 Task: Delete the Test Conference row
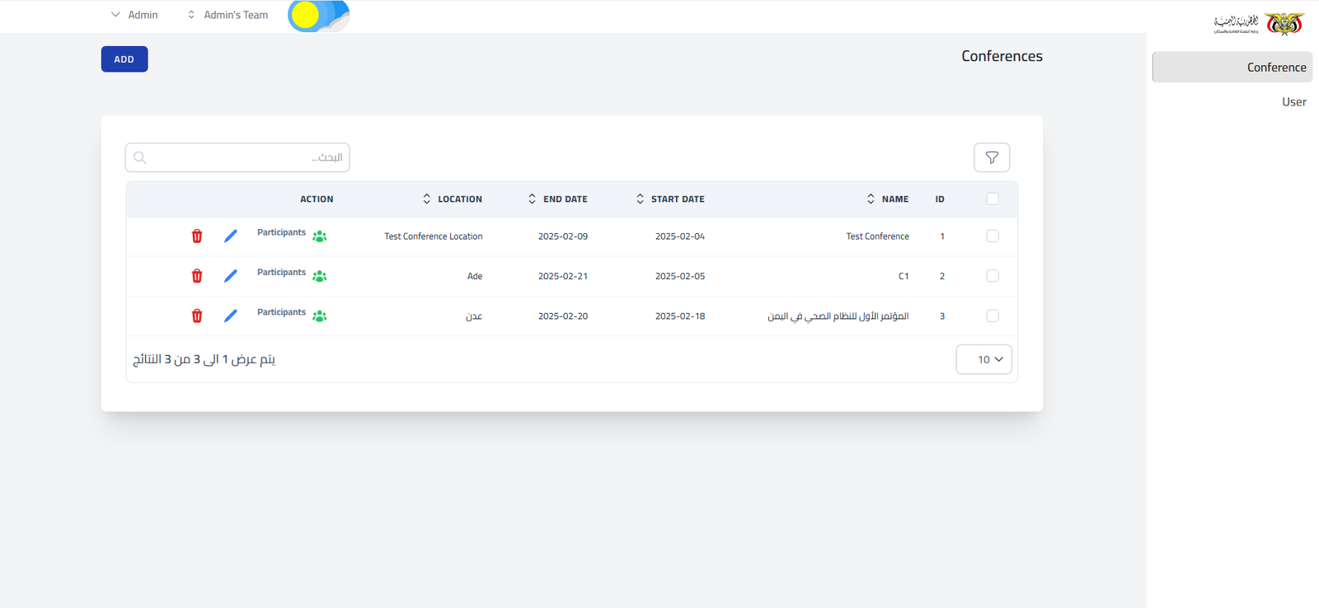coord(197,236)
